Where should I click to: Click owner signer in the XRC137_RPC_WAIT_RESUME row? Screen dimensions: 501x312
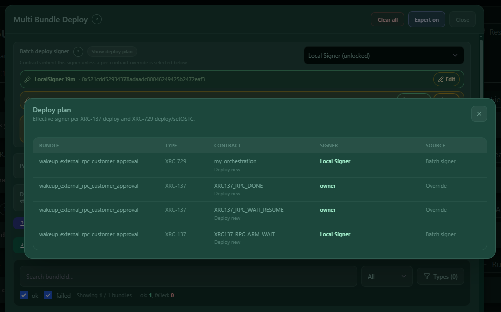coord(328,210)
